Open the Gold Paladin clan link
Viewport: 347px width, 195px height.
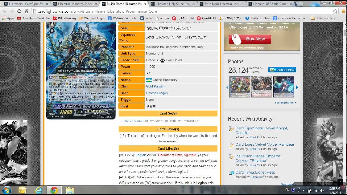pos(155,86)
